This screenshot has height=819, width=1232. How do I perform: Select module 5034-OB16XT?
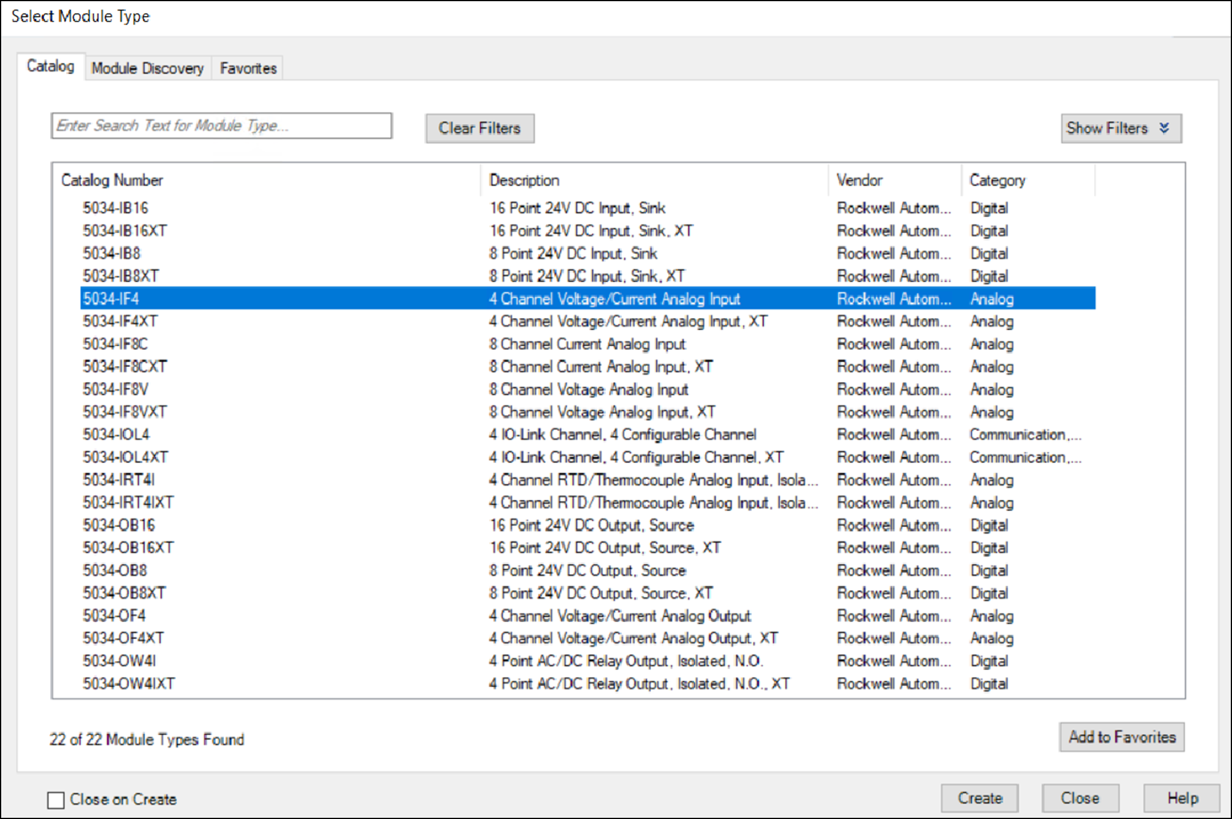click(x=588, y=548)
